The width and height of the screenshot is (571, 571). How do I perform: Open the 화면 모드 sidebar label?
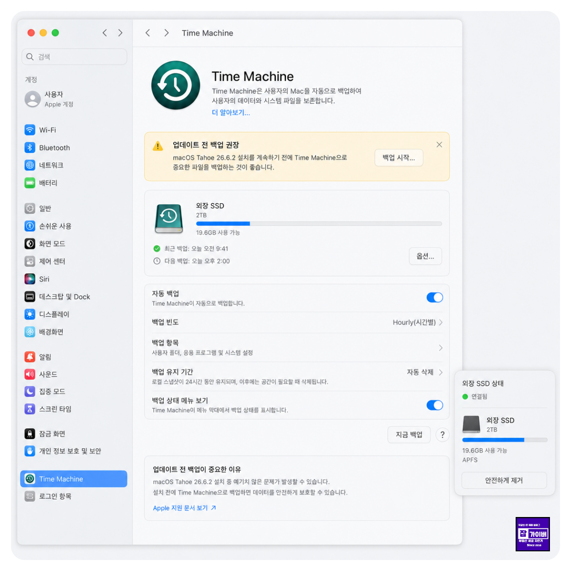(x=52, y=244)
